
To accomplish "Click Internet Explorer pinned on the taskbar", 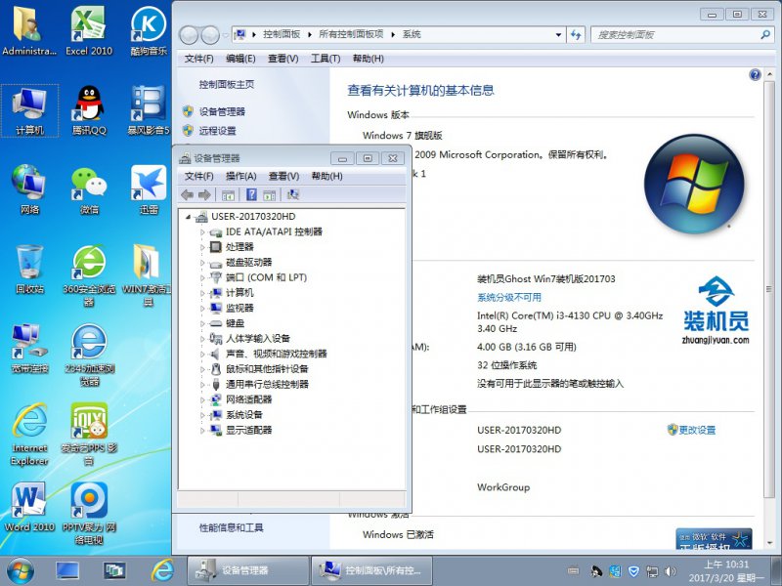I will click(163, 571).
